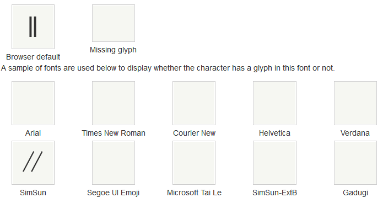The width and height of the screenshot is (383, 203).
Task: Click the SimSun-ExtB glyph box
Action: coord(274,163)
